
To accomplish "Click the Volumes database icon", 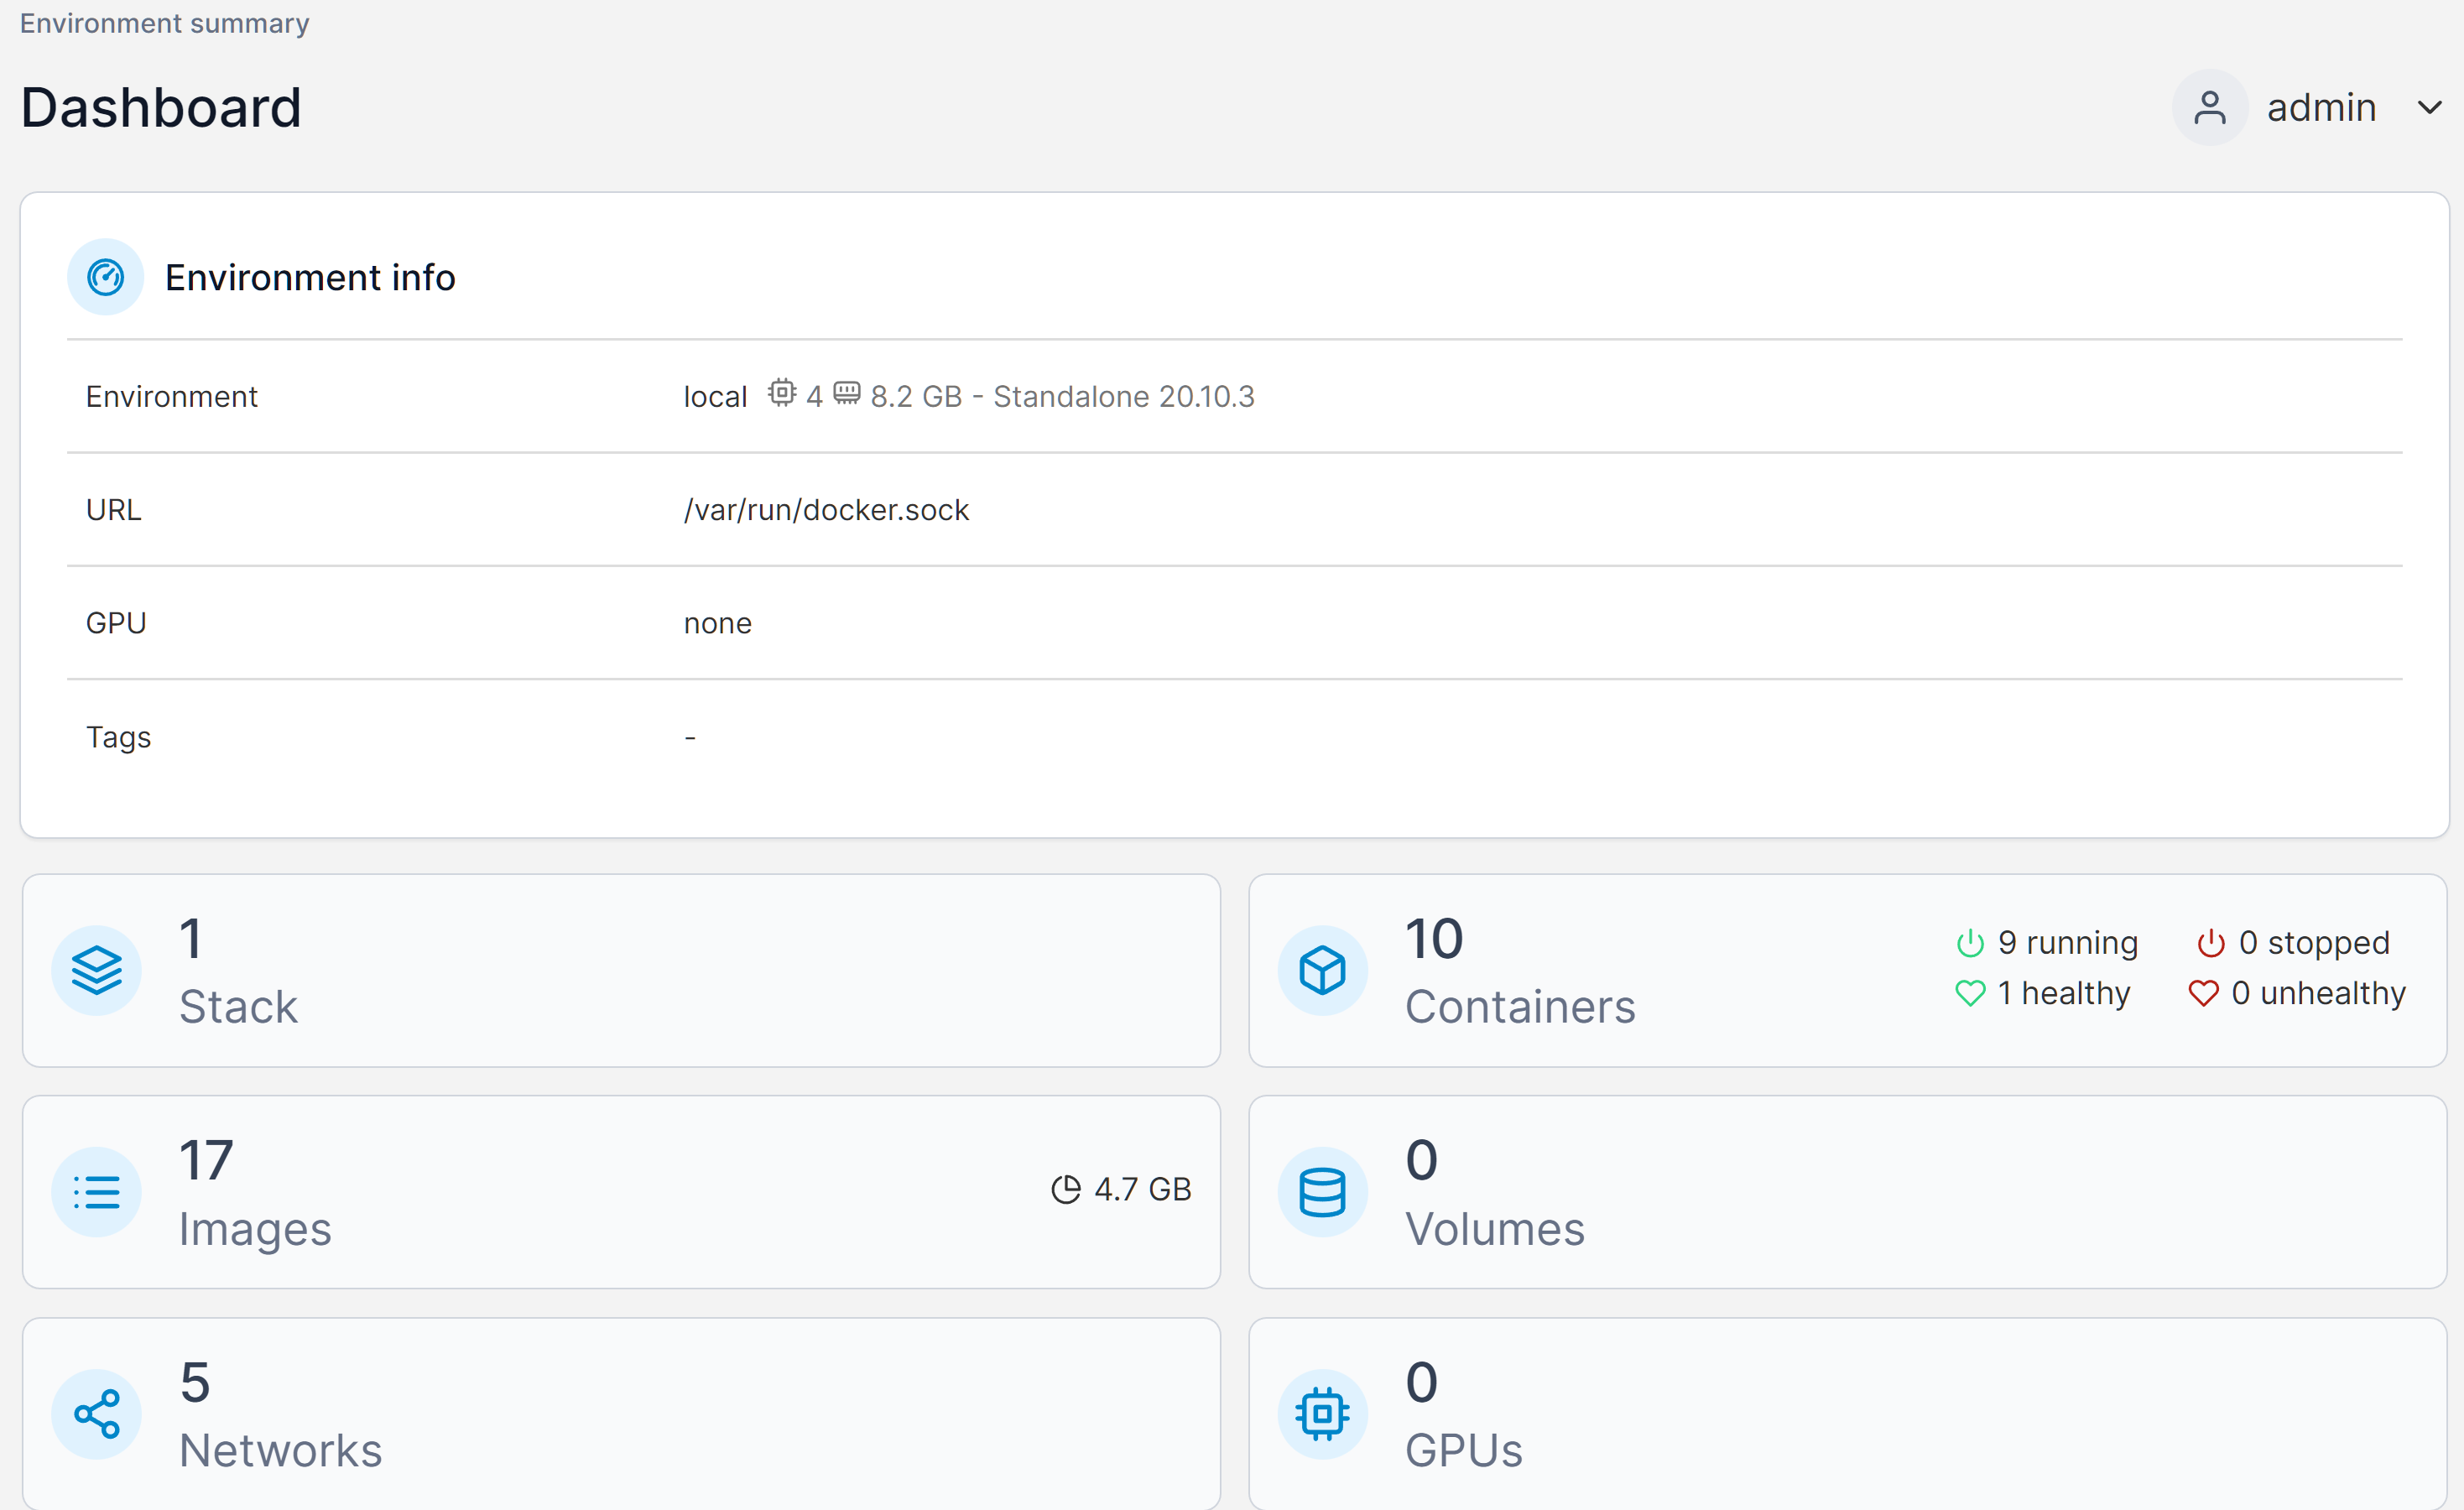I will point(1322,1192).
